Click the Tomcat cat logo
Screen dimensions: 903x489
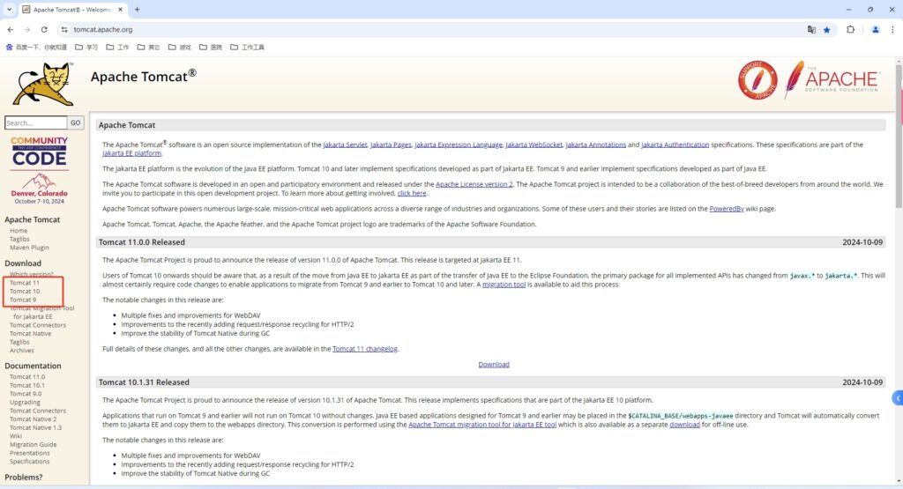click(42, 84)
